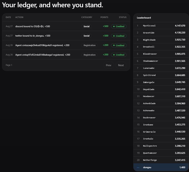Click the +500 points on discord row

[105, 26]
